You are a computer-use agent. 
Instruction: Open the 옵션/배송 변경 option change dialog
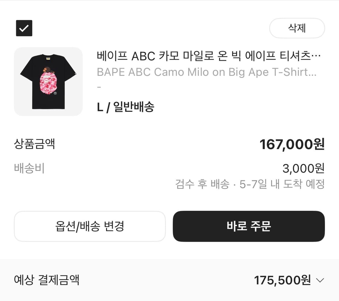89,226
